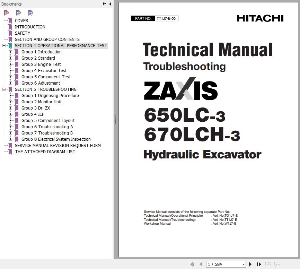Expand Group 2 Monitor Unit
The width and height of the screenshot is (300, 269).
click(x=10, y=102)
